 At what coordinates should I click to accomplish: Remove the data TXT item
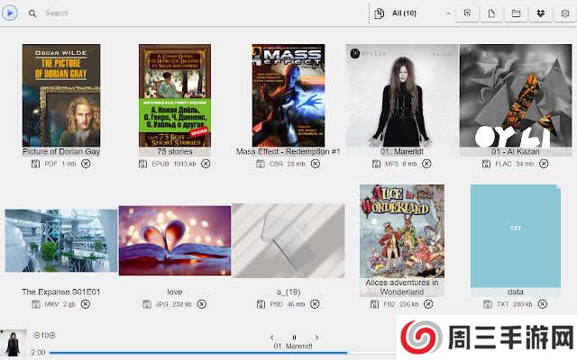click(543, 304)
